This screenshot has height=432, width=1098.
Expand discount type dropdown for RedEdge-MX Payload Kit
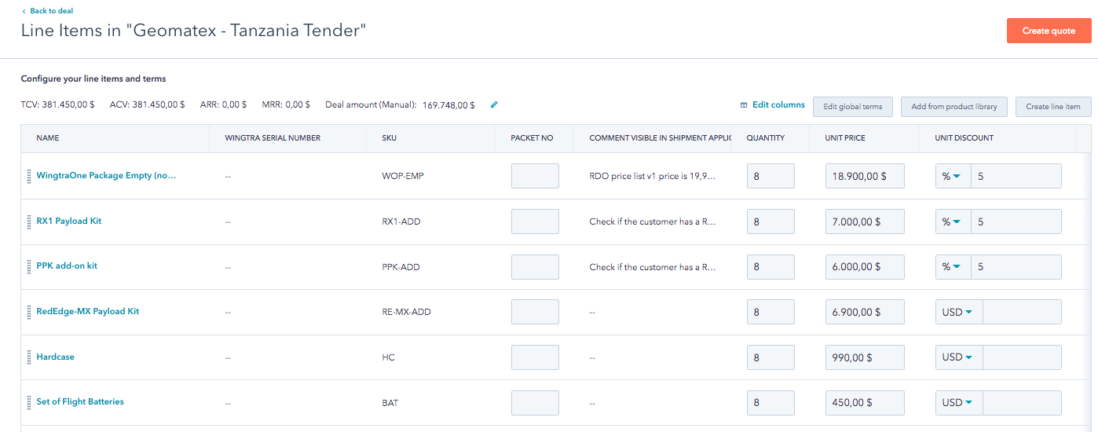pos(957,312)
